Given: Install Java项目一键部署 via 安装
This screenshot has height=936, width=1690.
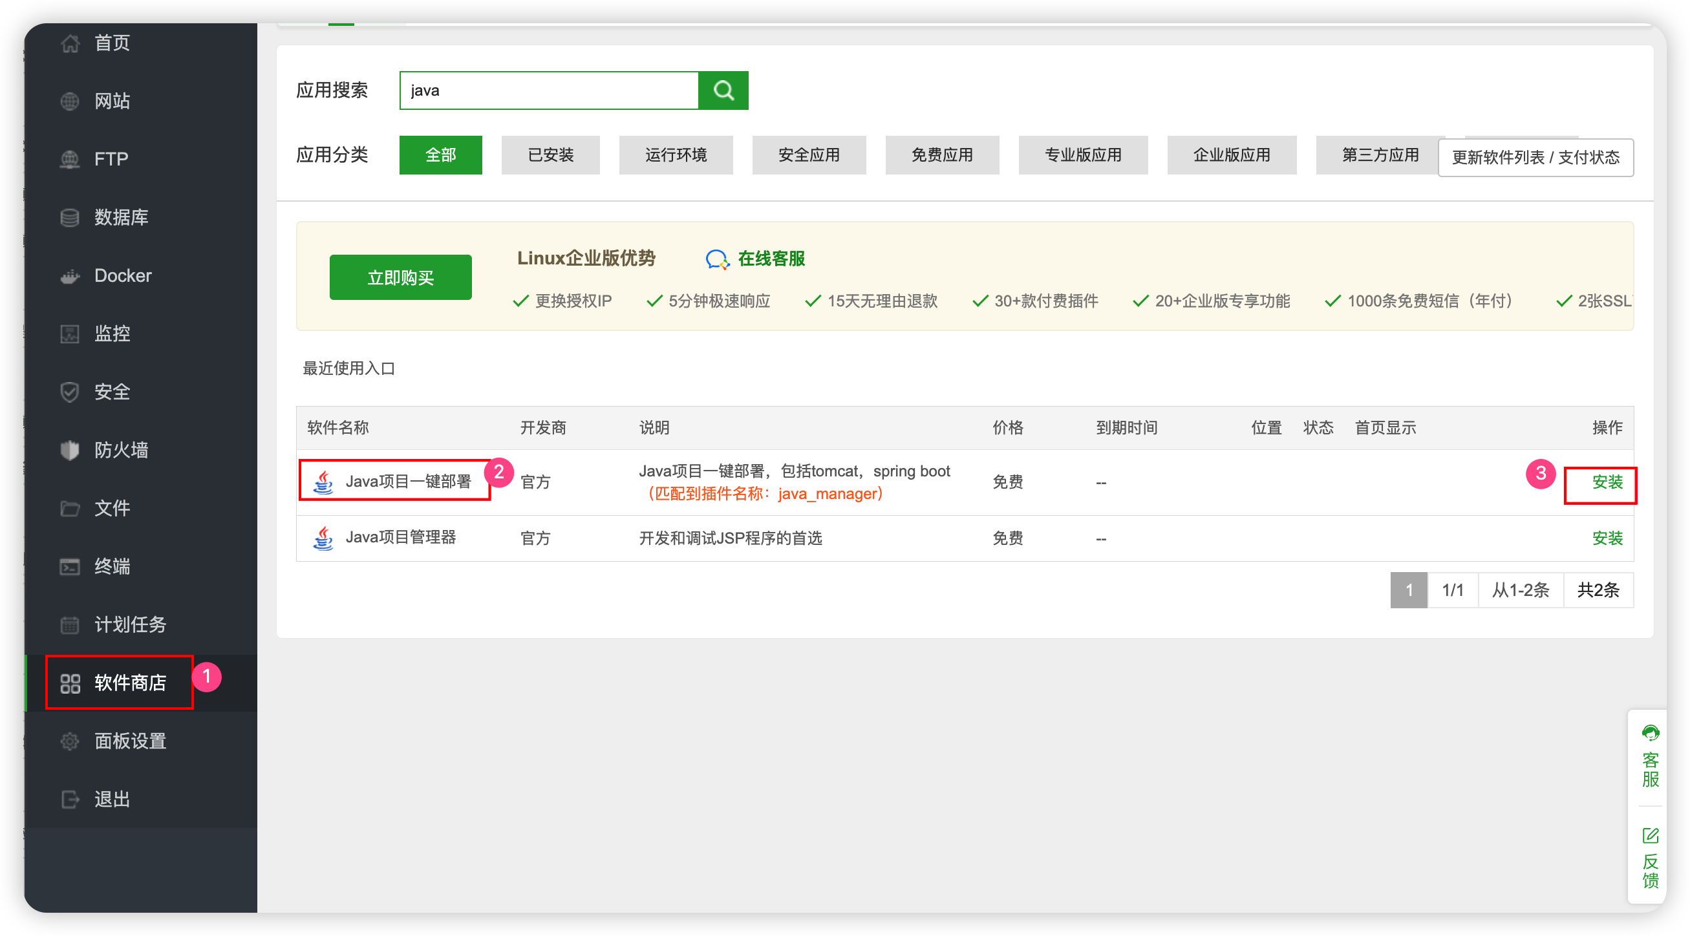Looking at the screenshot, I should click(1608, 483).
